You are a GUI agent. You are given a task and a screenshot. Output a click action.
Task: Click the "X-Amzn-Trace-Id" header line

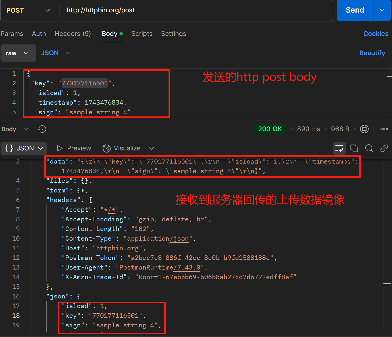click(x=179, y=277)
